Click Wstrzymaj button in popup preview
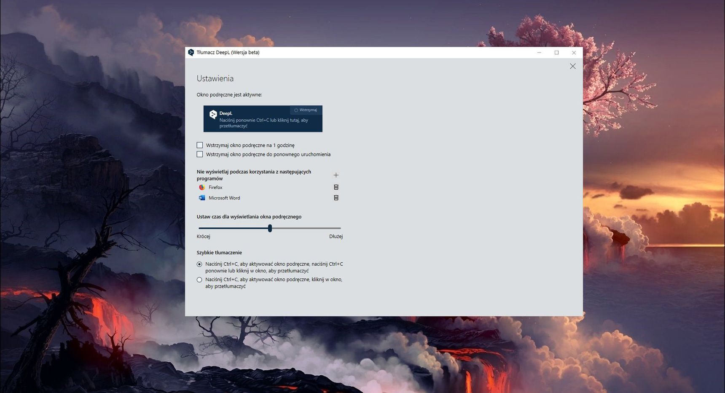Screen dimensions: 725x393 pos(306,110)
